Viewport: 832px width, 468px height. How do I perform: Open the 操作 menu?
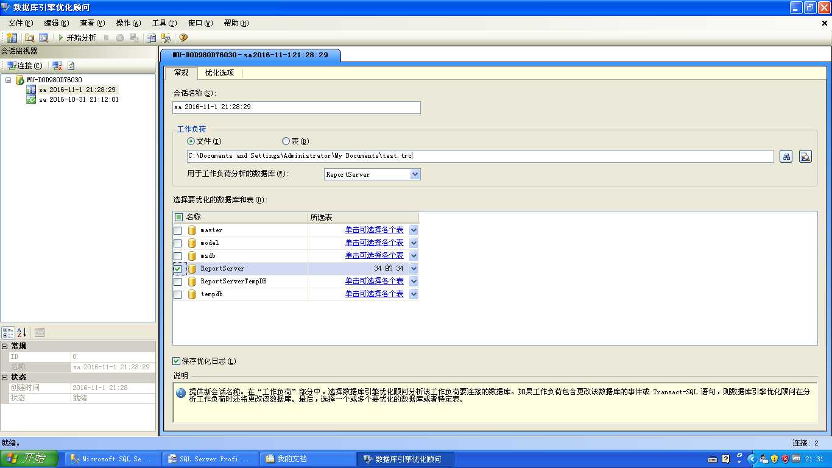click(x=128, y=23)
